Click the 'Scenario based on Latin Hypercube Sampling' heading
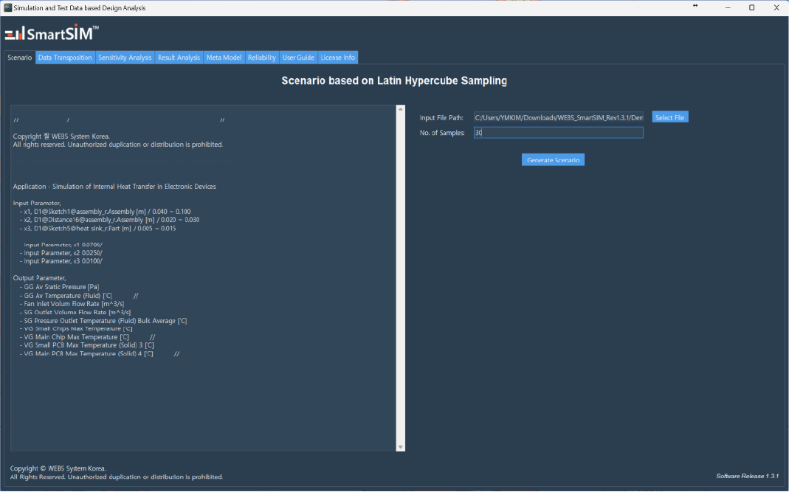The height and width of the screenshot is (492, 789). pos(394,80)
